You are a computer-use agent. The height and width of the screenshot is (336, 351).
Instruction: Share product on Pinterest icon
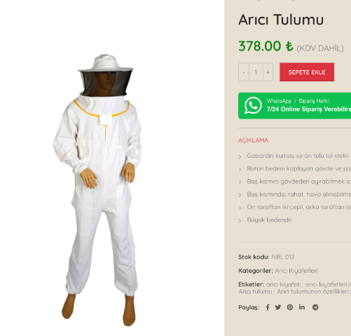coord(290,307)
